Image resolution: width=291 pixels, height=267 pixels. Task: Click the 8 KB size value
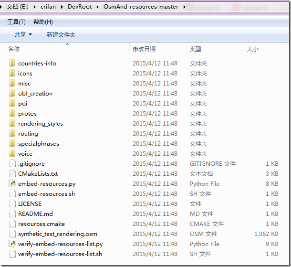point(272,184)
